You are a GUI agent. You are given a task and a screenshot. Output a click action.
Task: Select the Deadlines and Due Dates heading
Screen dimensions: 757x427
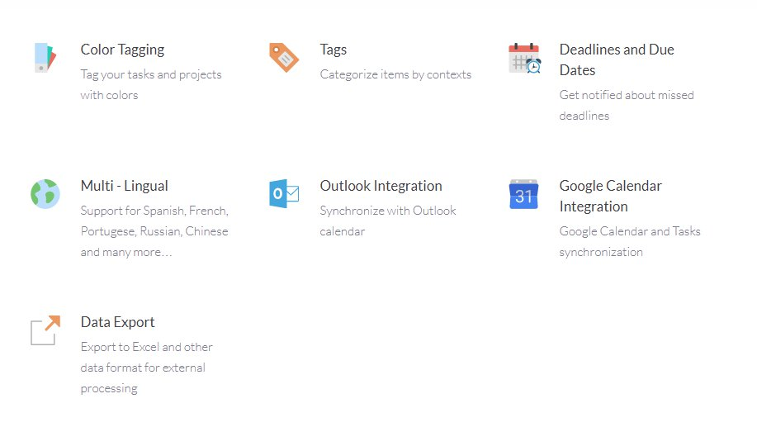coord(617,60)
